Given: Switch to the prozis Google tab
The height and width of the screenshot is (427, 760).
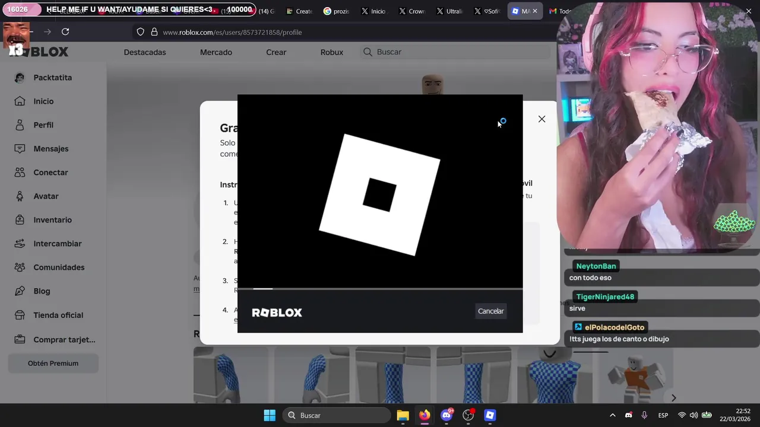Looking at the screenshot, I should [337, 11].
